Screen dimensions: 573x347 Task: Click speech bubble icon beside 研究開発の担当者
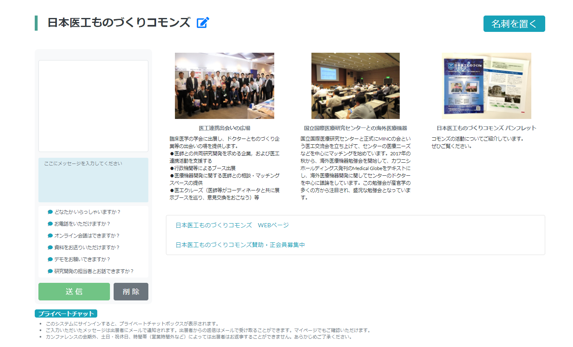[x=50, y=271]
